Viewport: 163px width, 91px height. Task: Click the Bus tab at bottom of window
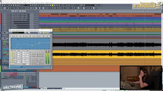coord(45,88)
